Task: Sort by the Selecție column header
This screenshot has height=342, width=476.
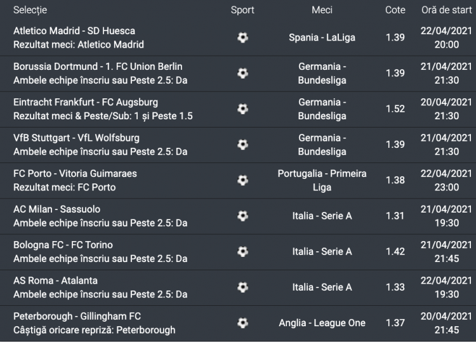Action: pyautogui.click(x=30, y=10)
